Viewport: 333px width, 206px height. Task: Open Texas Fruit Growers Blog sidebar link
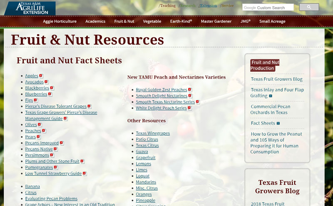276,79
